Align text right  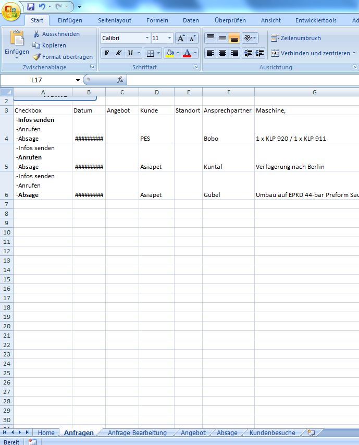[x=234, y=53]
